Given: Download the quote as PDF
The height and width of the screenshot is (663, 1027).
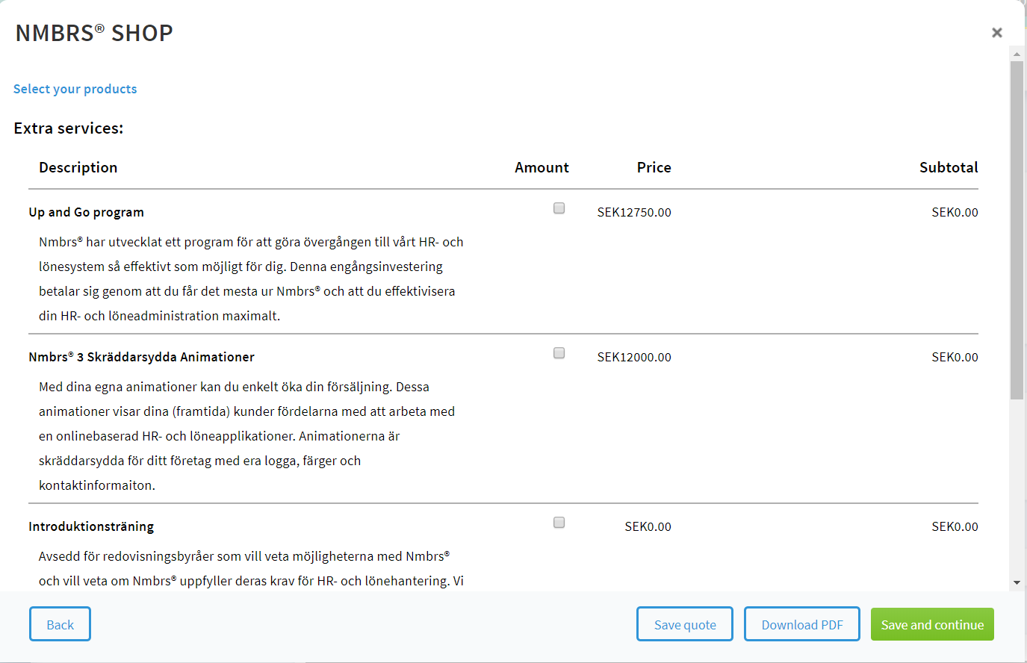Looking at the screenshot, I should point(802,624).
